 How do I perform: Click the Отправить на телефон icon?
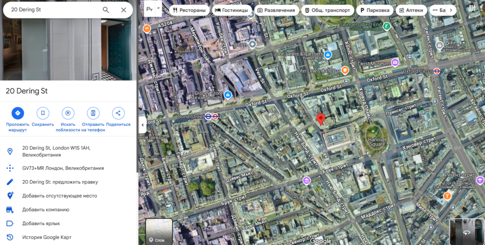(93, 113)
